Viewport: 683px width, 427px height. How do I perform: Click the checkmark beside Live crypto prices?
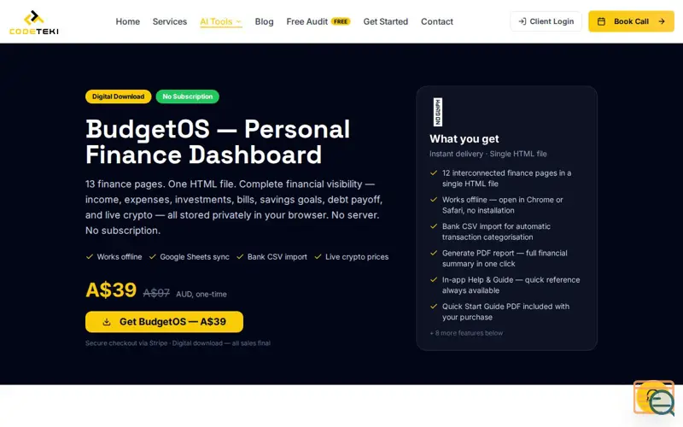tap(318, 257)
